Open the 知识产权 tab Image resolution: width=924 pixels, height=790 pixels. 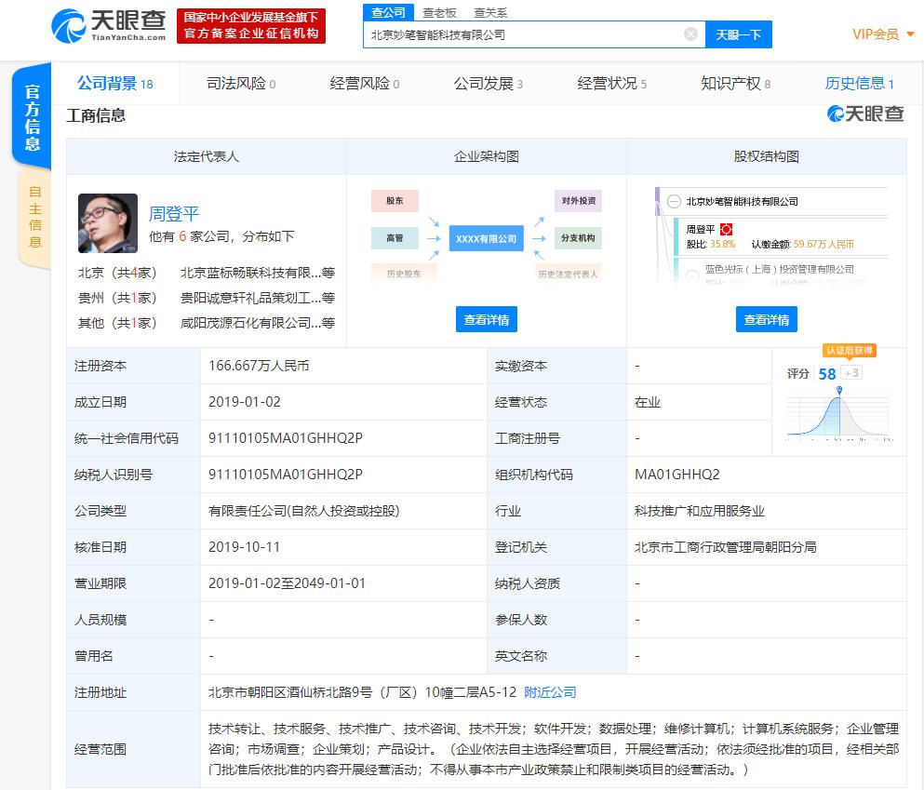pyautogui.click(x=735, y=84)
